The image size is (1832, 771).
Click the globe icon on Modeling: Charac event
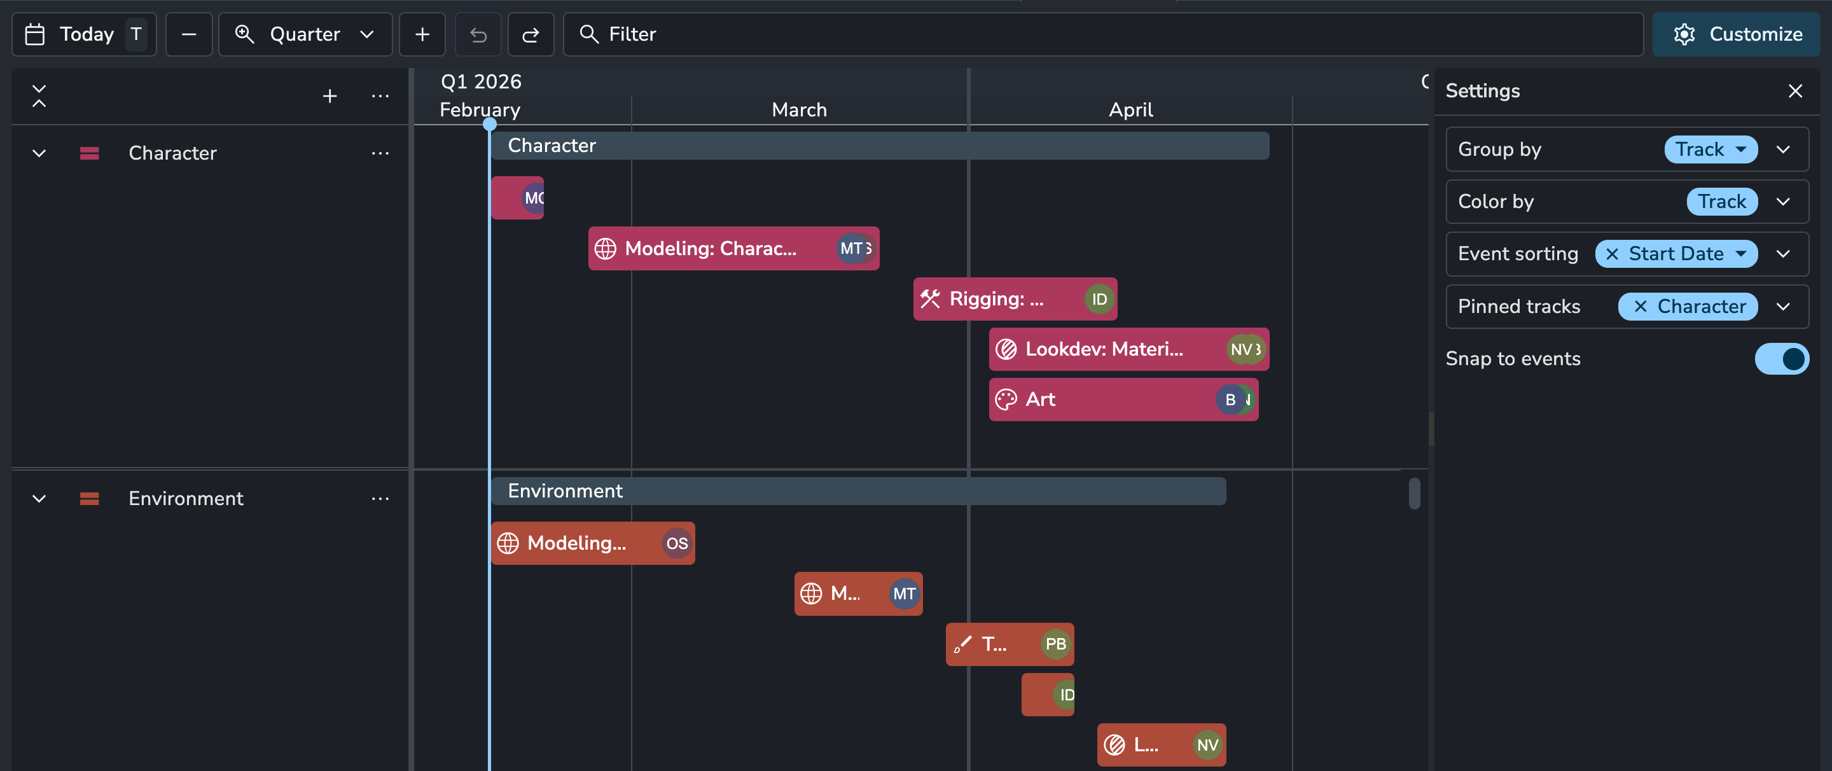(x=606, y=248)
